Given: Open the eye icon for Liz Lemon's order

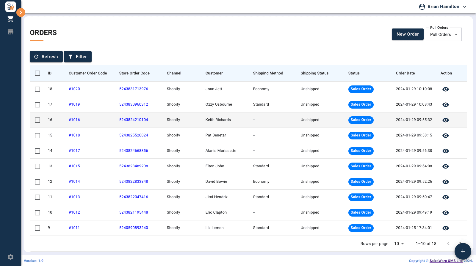Looking at the screenshot, I should [x=445, y=228].
